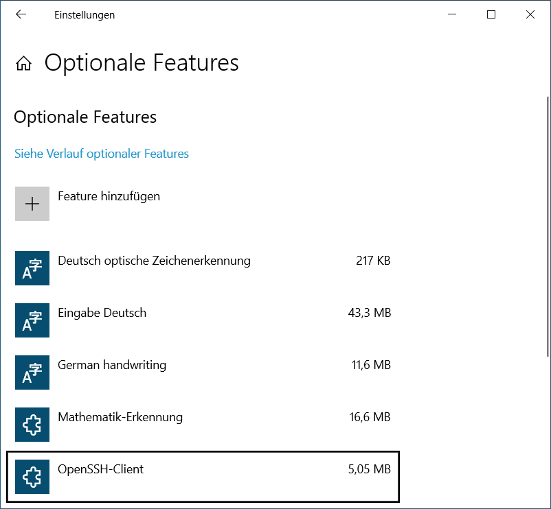Click the German handwriting language icon
This screenshot has width=551, height=509.
[x=32, y=372]
